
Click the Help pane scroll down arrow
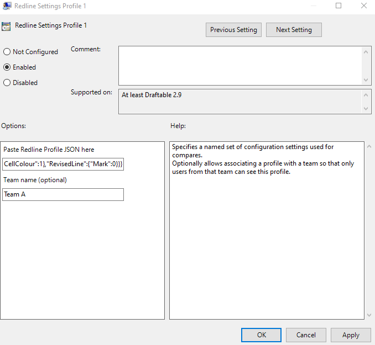point(369,315)
